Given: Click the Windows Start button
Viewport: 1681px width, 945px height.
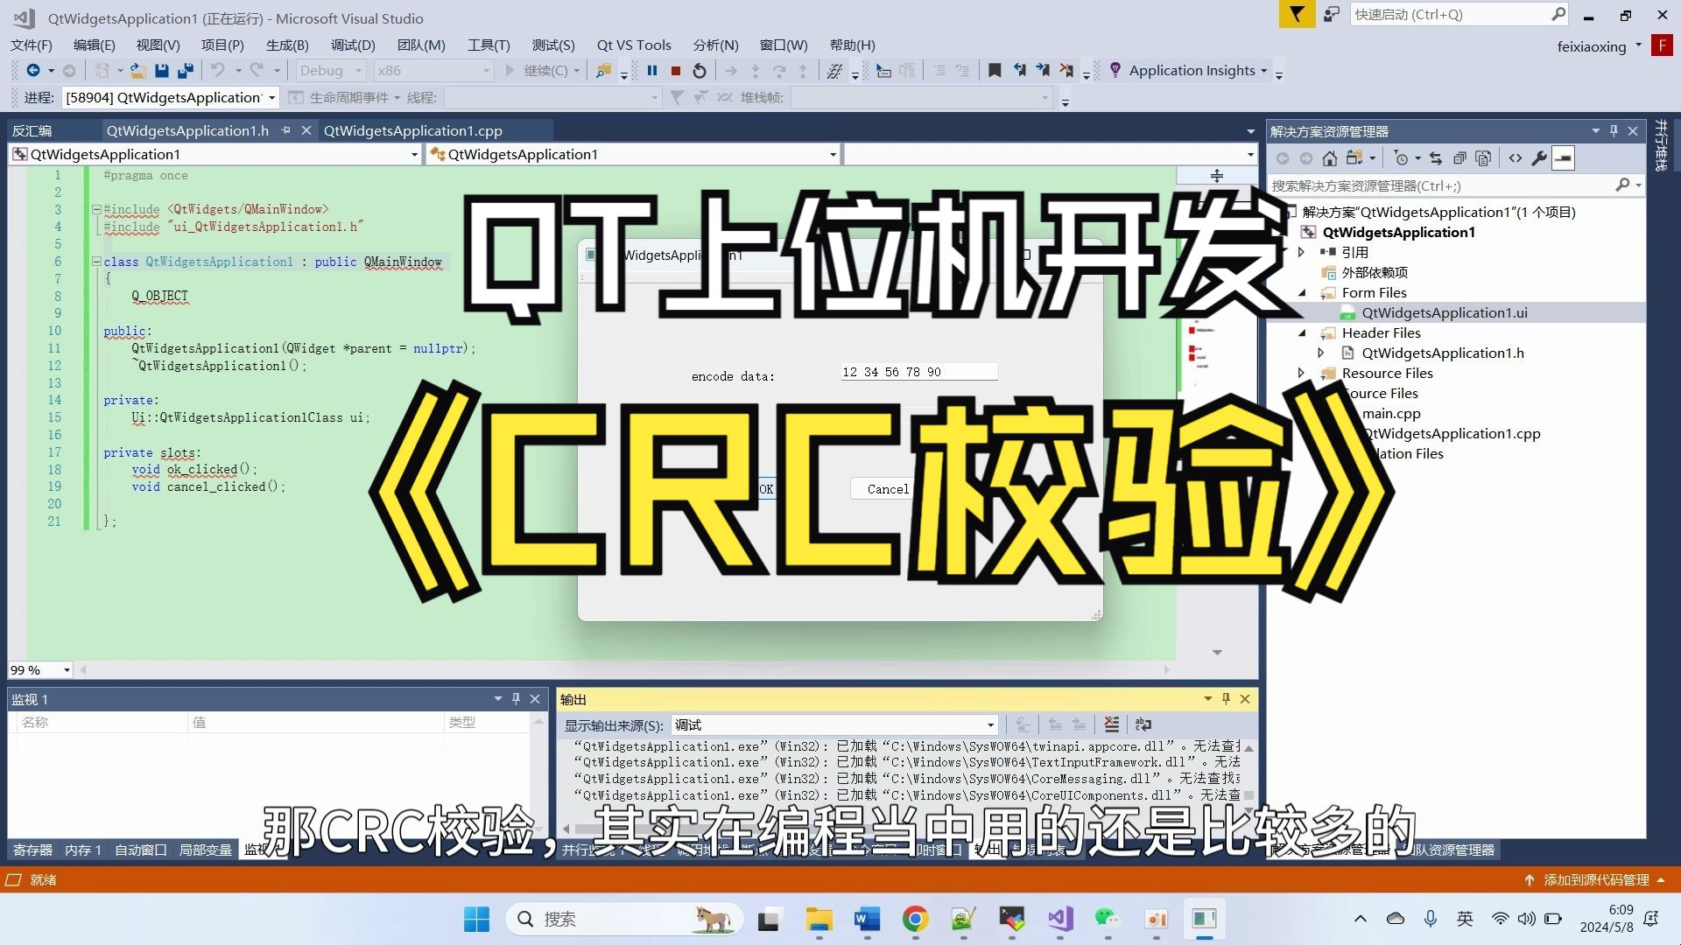Looking at the screenshot, I should [477, 919].
